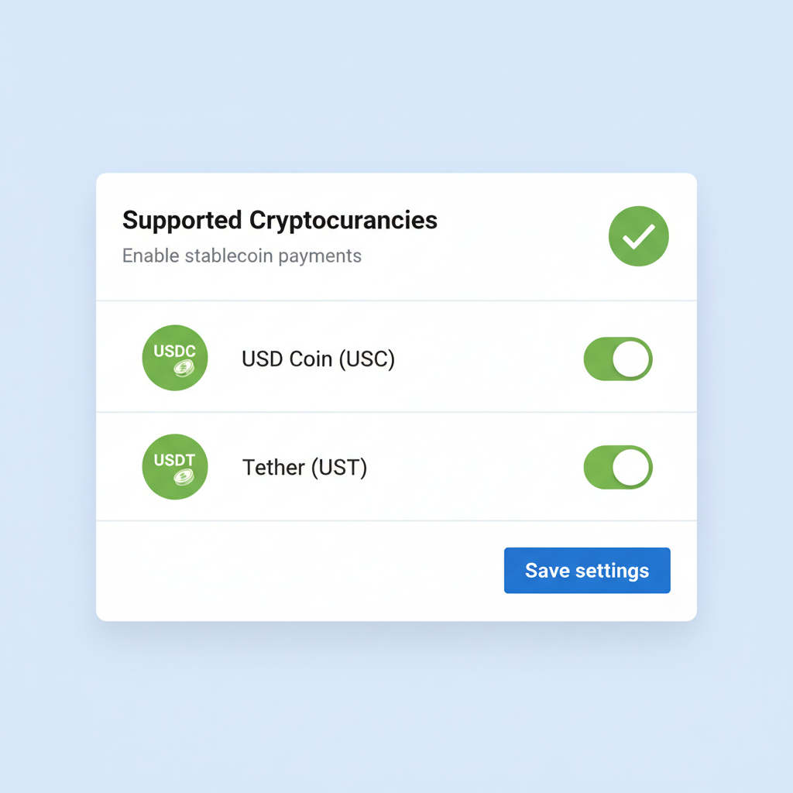The image size is (793, 793).
Task: Disable the Tether (UST) toggle
Action: pos(617,467)
